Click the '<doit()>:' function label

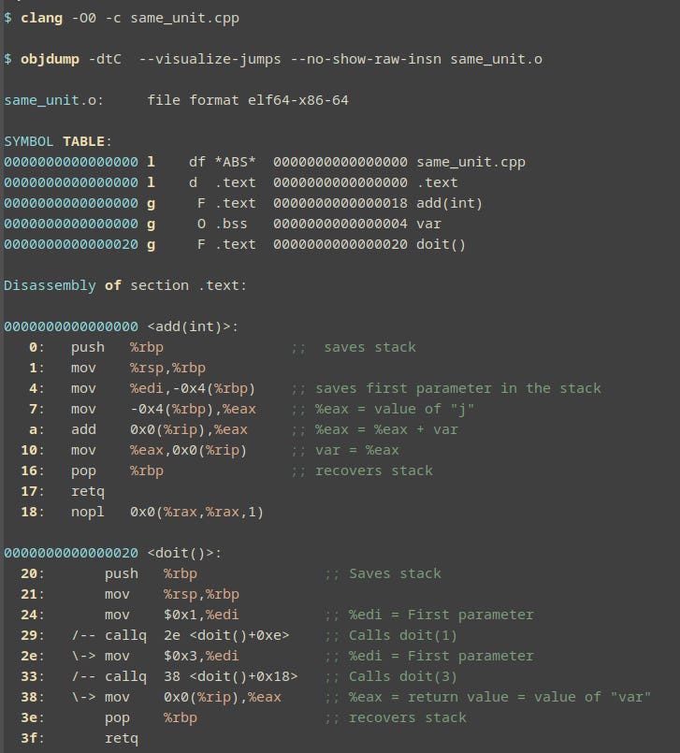point(184,553)
